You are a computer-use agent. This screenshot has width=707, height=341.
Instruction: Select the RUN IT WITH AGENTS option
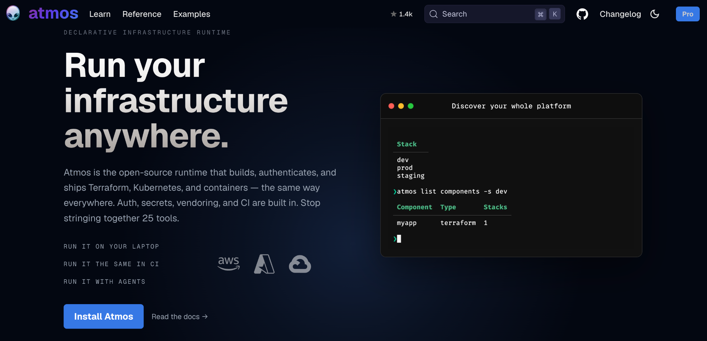(x=104, y=282)
